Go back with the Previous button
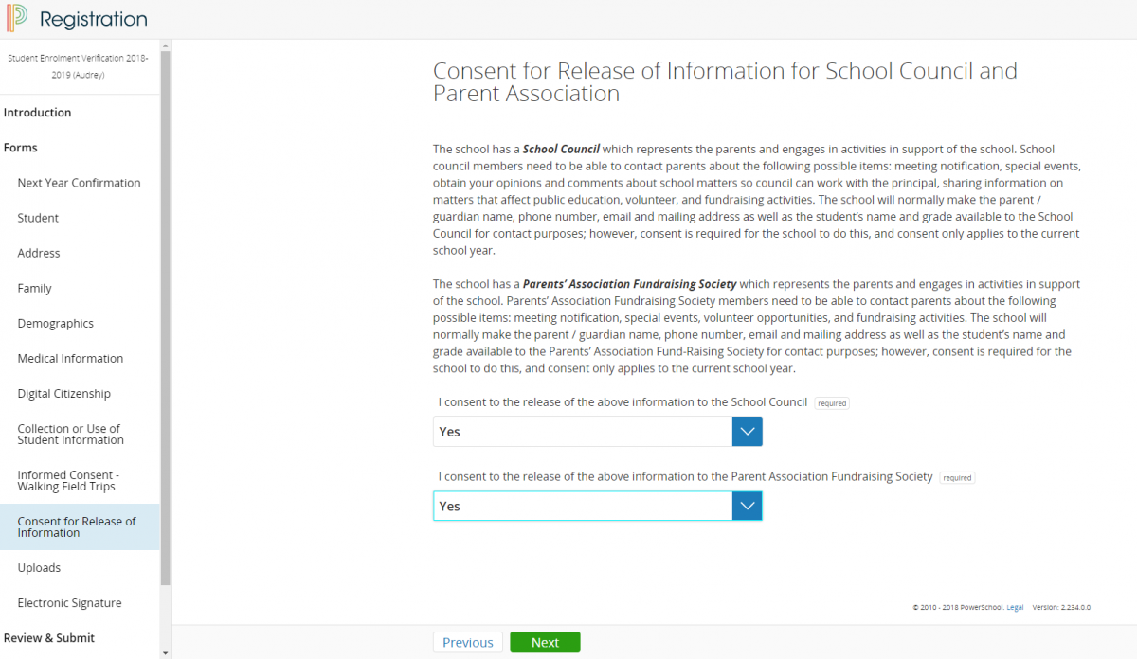The height and width of the screenshot is (659, 1137). coord(468,642)
